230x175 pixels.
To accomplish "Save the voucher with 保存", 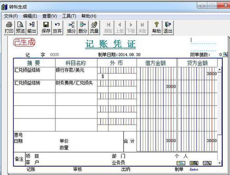I will 46,28.
